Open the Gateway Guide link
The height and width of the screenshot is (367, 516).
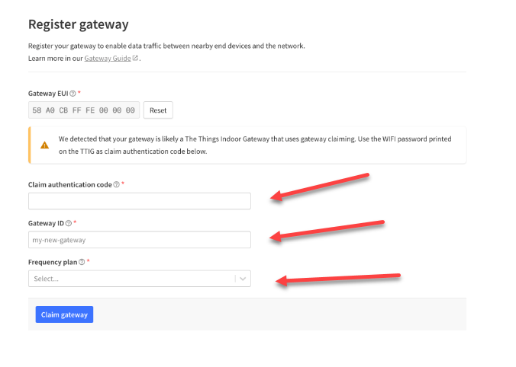click(107, 58)
